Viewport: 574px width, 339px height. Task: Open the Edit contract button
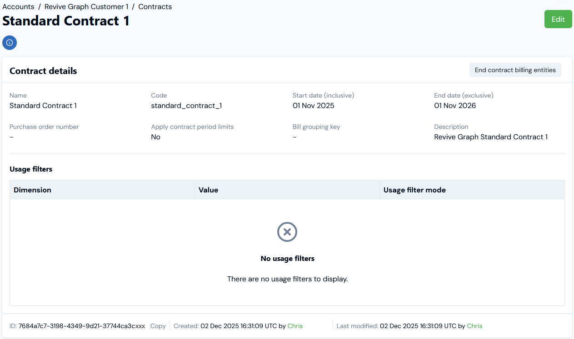pos(558,19)
